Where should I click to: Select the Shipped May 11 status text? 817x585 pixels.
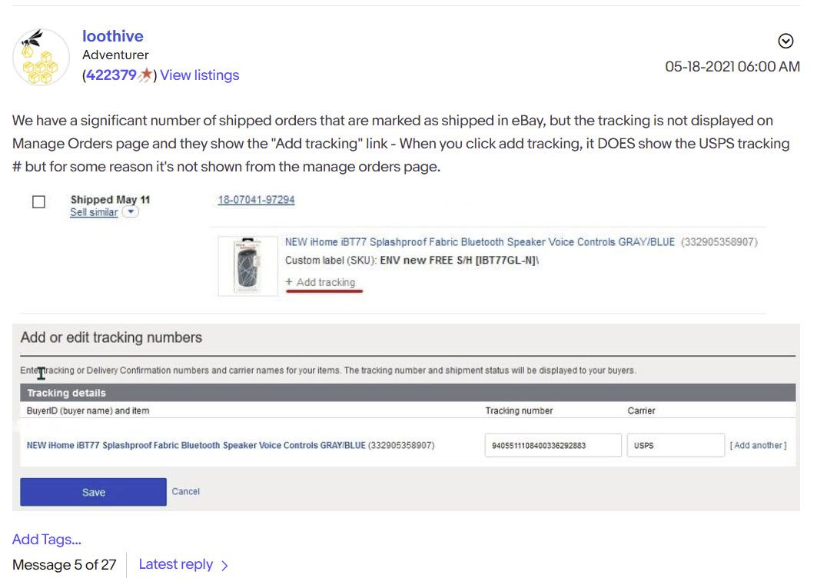pos(111,200)
